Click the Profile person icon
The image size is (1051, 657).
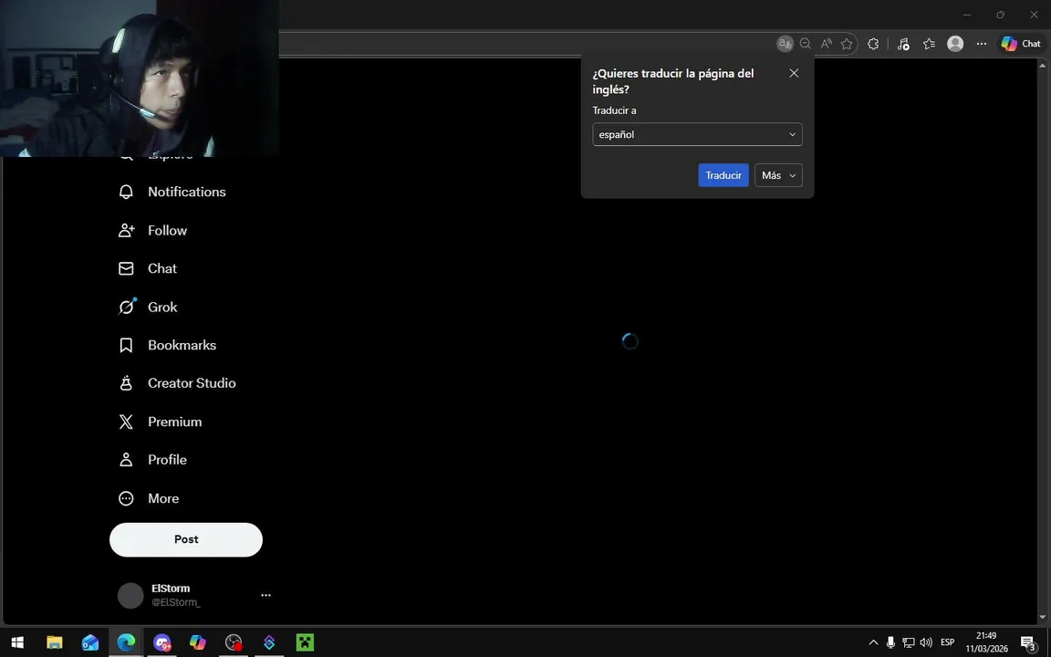[126, 460]
